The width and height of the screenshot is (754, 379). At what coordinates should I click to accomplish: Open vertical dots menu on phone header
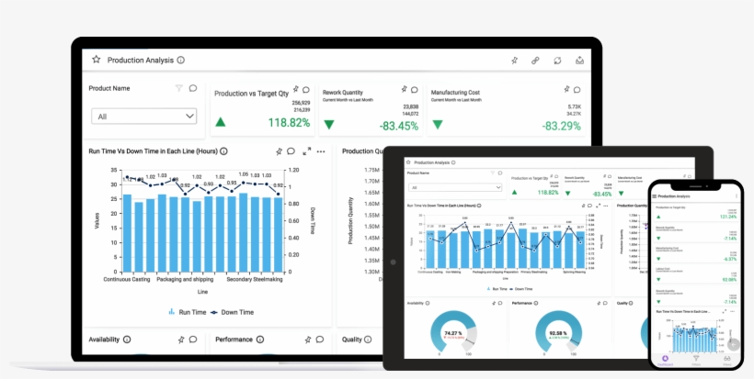[x=737, y=196]
